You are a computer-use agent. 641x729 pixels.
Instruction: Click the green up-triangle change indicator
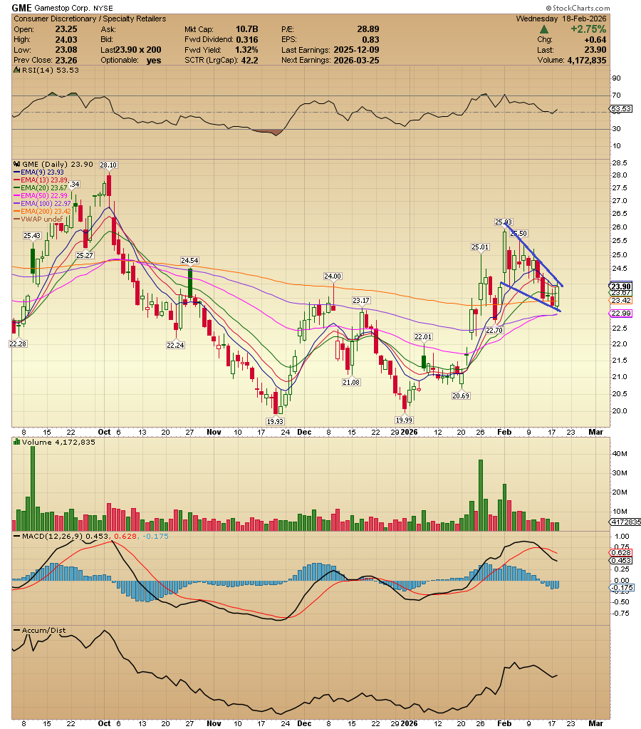[x=544, y=29]
